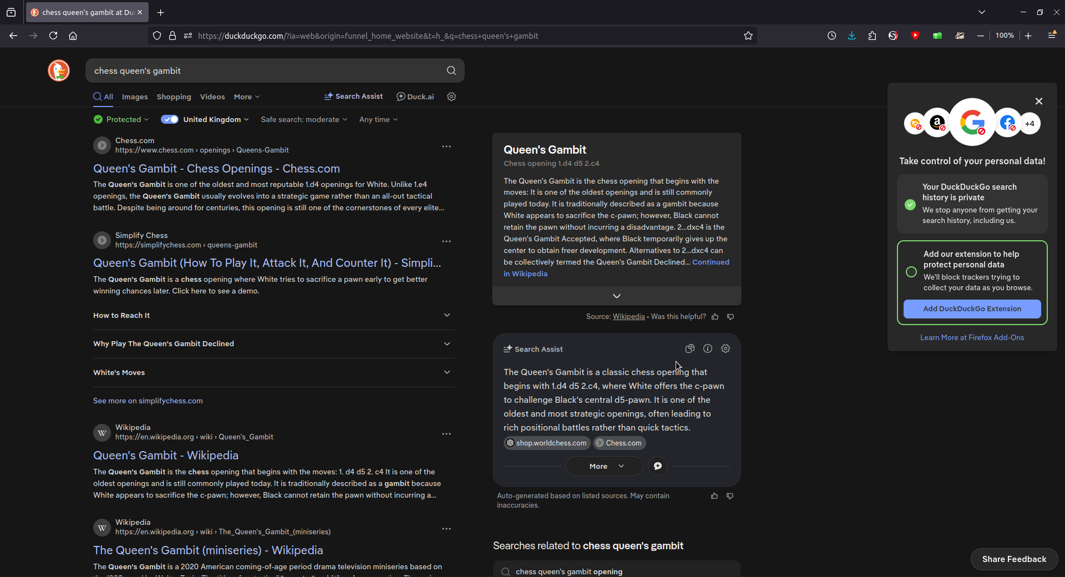Image resolution: width=1065 pixels, height=577 pixels.
Task: Bookmark this page with star icon
Action: click(748, 36)
